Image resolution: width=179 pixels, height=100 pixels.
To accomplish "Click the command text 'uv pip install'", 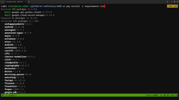I will tap(71, 6).
